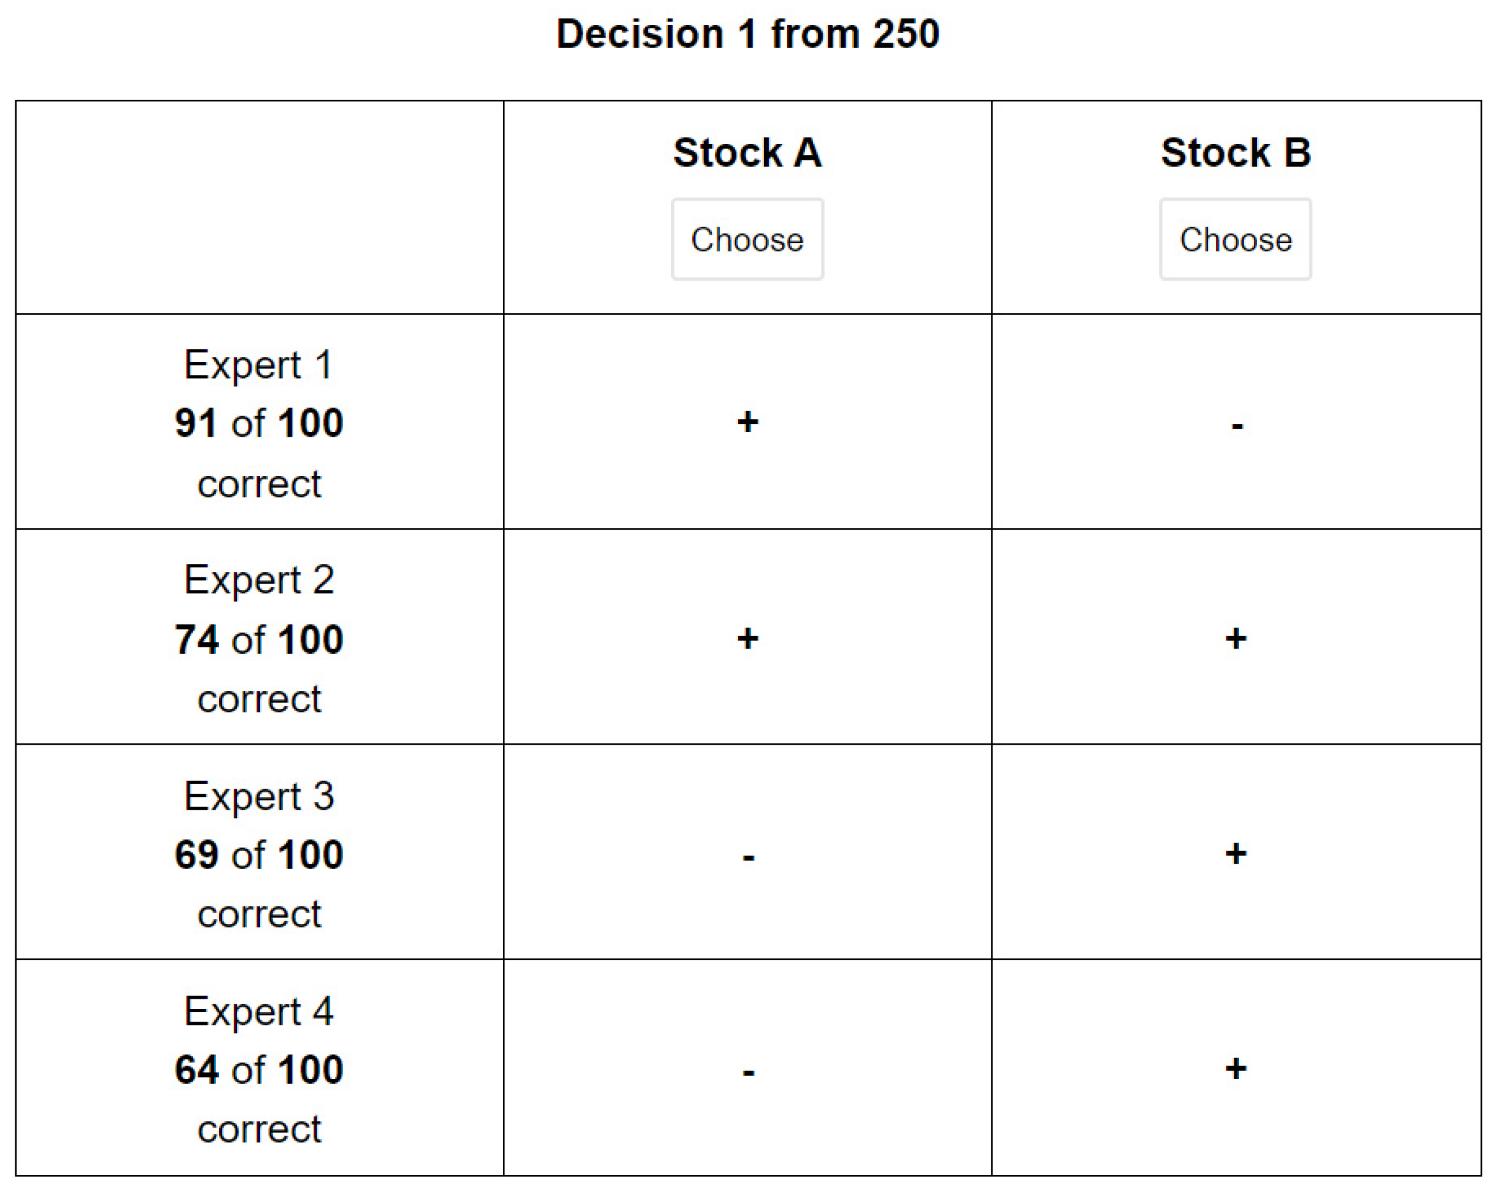The image size is (1497, 1189).
Task: Click the 91 of 100 accuracy text
Action: [259, 423]
